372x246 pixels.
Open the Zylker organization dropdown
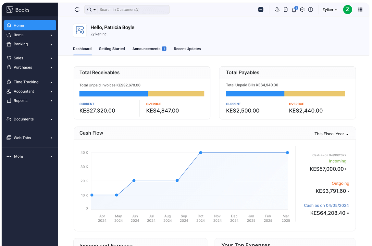tap(329, 10)
